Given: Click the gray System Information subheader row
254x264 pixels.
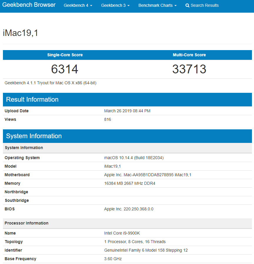Looking at the screenshot, I should (x=127, y=148).
